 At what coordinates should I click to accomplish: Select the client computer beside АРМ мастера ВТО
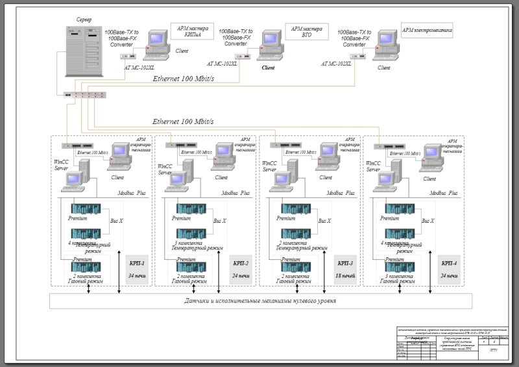270,45
